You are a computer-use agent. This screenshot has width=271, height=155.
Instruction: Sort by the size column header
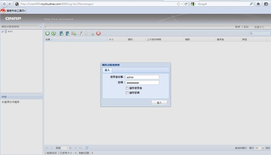(x=117, y=39)
